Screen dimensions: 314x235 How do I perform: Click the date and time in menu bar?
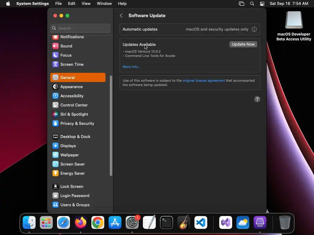289,4
